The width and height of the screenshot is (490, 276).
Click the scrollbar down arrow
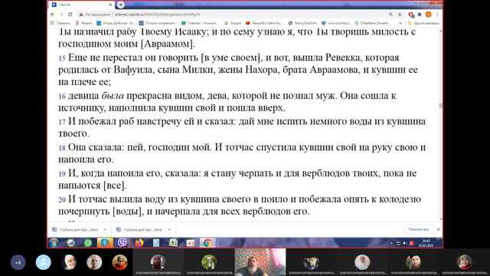(x=441, y=219)
